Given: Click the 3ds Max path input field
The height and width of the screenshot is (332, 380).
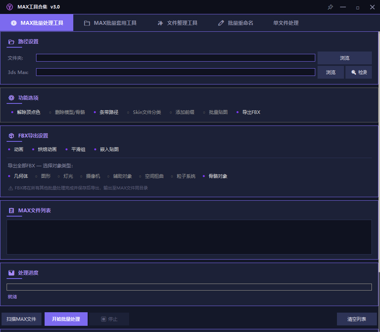Looking at the screenshot, I should pos(175,72).
